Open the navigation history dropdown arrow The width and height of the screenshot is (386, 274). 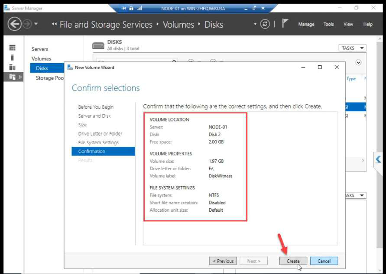pyautogui.click(x=36, y=24)
